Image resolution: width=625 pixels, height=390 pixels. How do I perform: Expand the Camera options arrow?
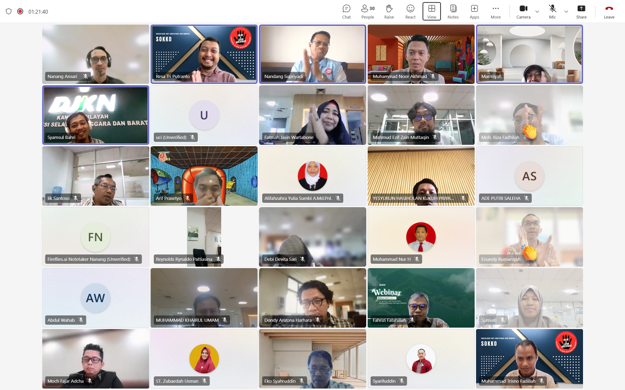pyautogui.click(x=537, y=11)
